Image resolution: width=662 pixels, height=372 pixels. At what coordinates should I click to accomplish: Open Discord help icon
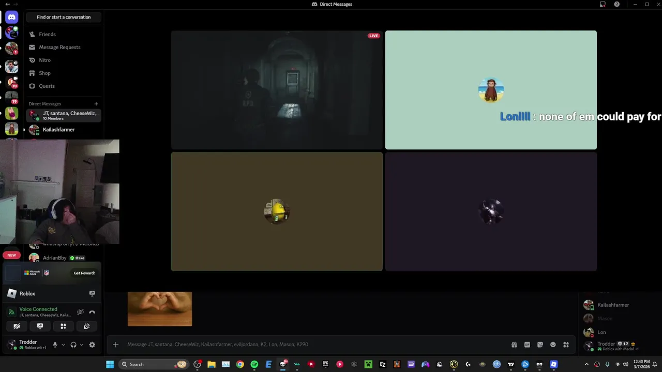pos(616,4)
